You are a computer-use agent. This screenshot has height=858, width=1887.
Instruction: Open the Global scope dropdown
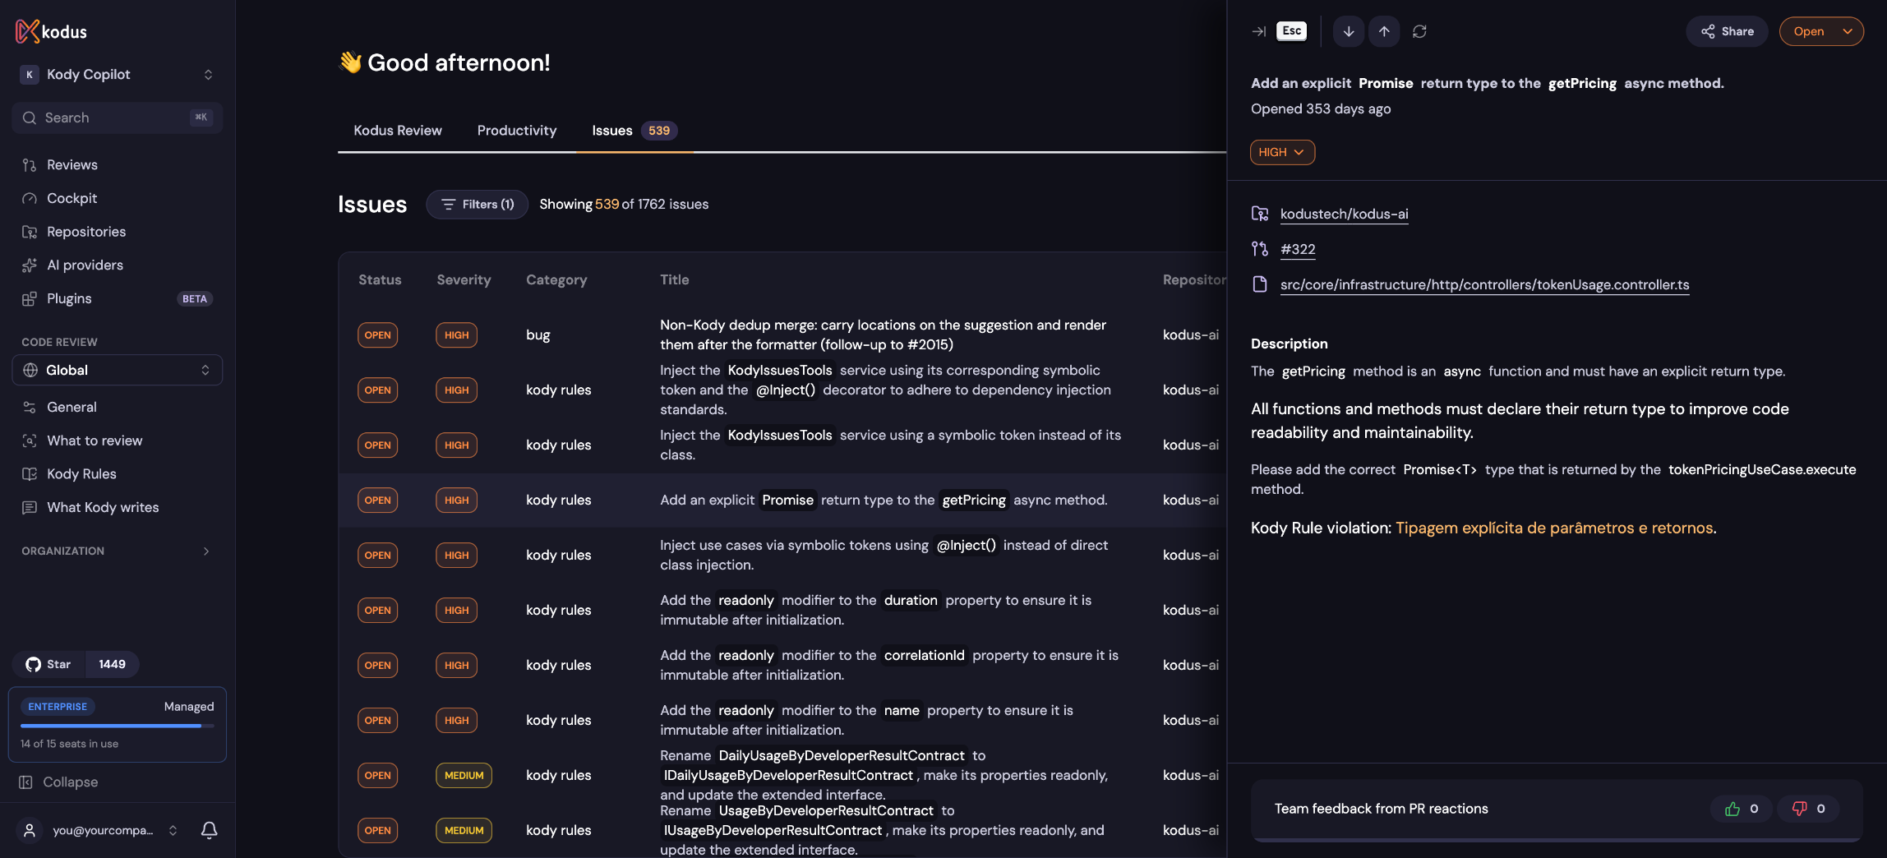tap(117, 370)
